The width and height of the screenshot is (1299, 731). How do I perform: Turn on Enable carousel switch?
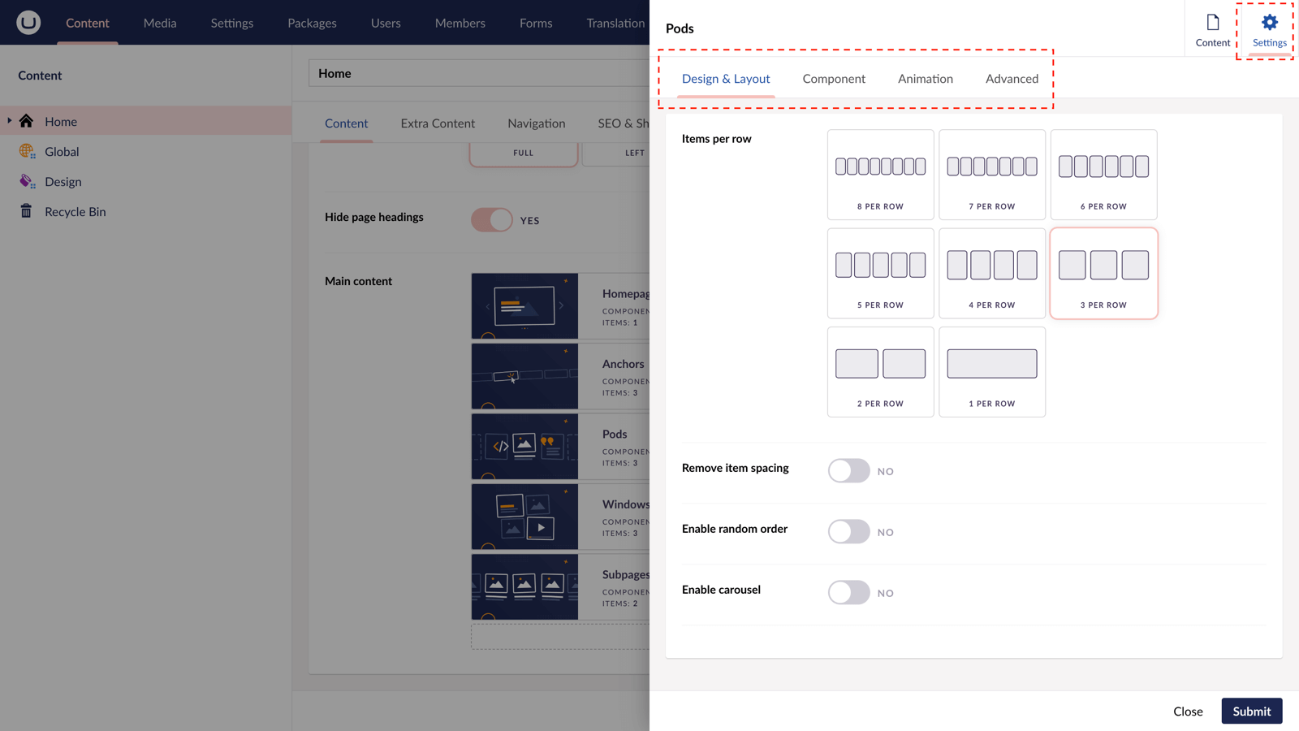[x=848, y=593]
